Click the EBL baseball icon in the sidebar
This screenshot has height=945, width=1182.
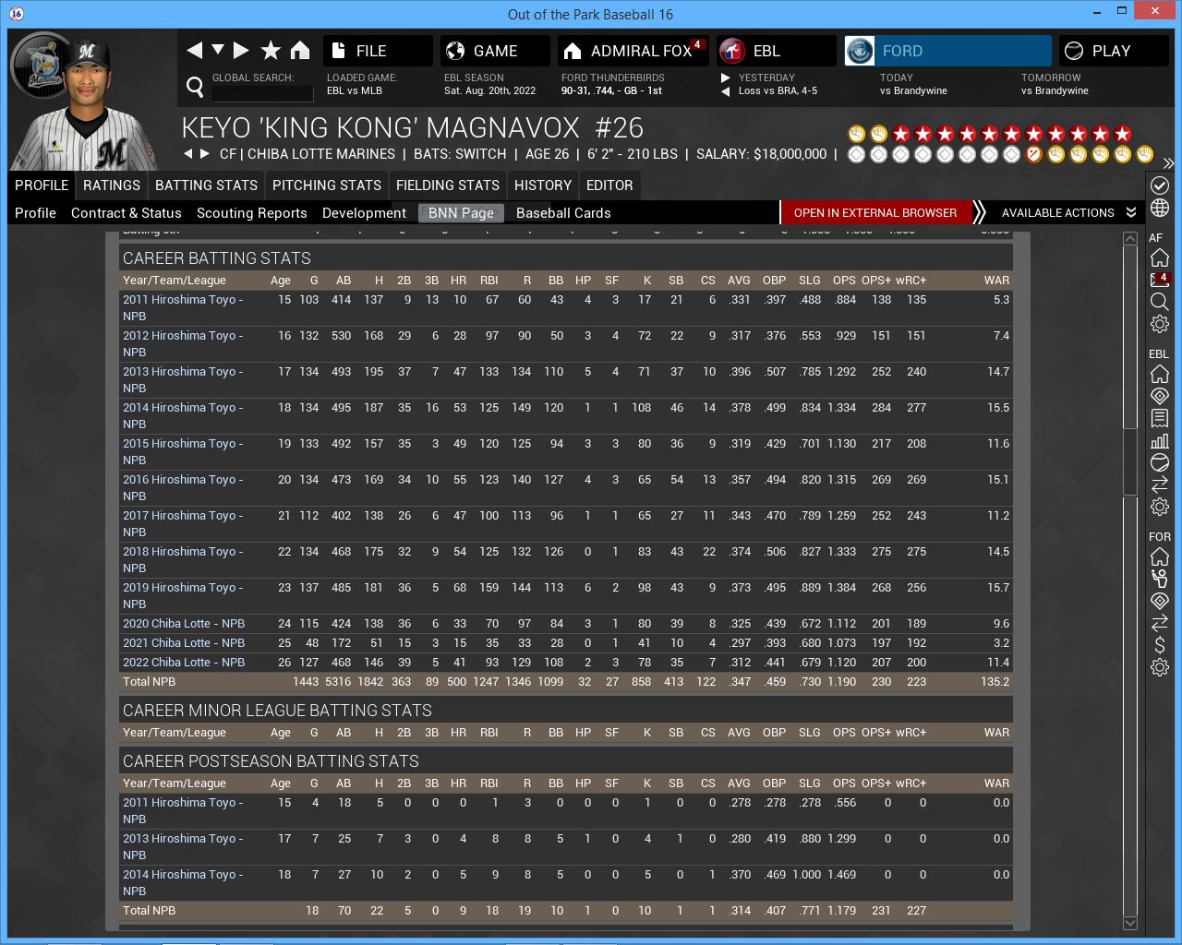point(1160,462)
